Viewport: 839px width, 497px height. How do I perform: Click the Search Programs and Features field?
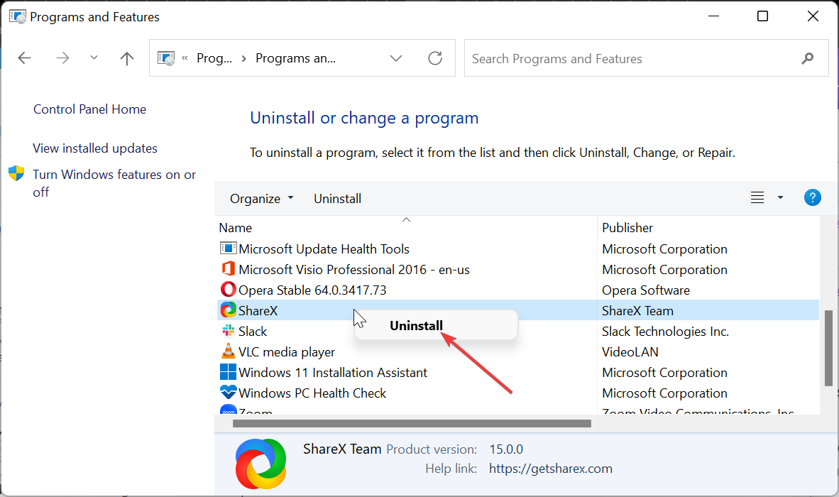632,59
